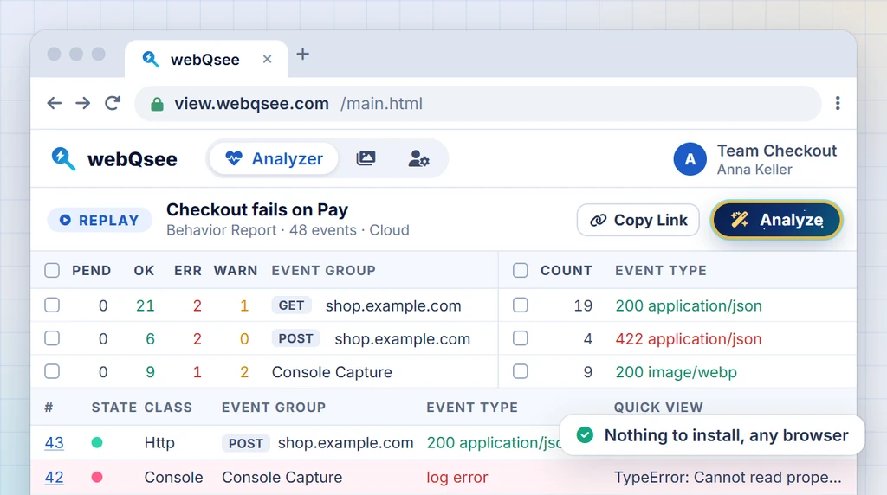Click the green check icon in toast
Viewport: 887px width, 495px height.
[x=585, y=435]
